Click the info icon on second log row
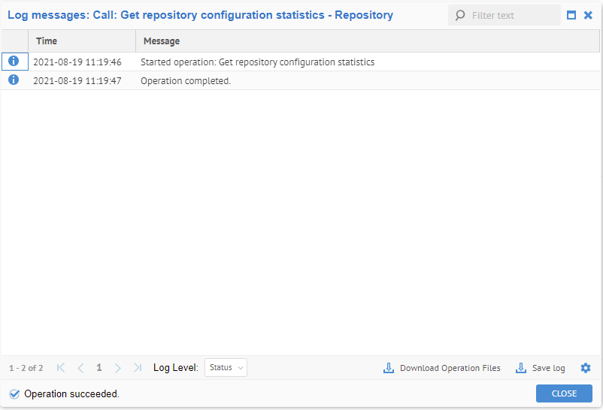The height and width of the screenshot is (410, 603). 14,80
